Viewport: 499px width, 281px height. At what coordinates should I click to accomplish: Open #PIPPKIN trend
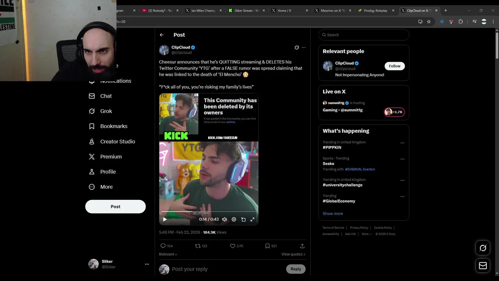pyautogui.click(x=332, y=148)
